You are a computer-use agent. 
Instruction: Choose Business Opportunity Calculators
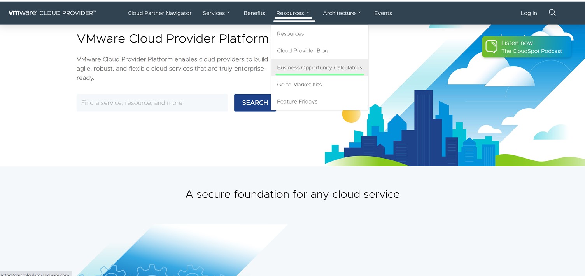click(x=320, y=67)
